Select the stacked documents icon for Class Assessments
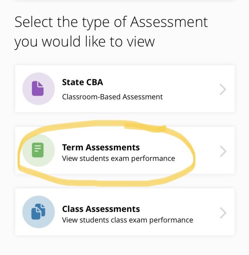This screenshot has height=255, width=249. (38, 212)
